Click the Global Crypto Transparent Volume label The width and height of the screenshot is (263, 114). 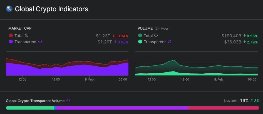35,101
